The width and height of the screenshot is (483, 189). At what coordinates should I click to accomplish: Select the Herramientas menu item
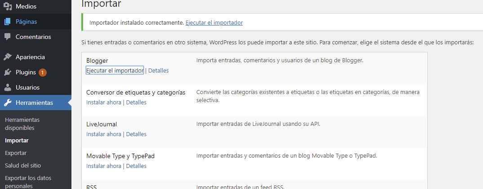(x=36, y=103)
